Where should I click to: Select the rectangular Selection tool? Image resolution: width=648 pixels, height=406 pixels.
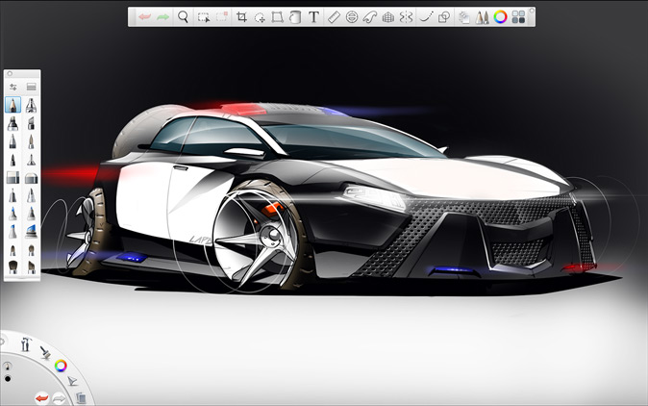203,16
